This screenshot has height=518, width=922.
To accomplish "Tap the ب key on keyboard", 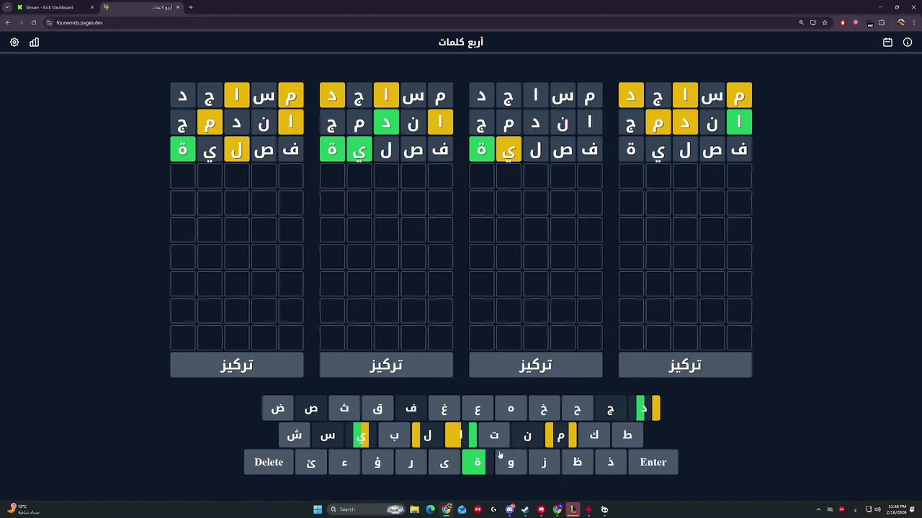I will (394, 435).
